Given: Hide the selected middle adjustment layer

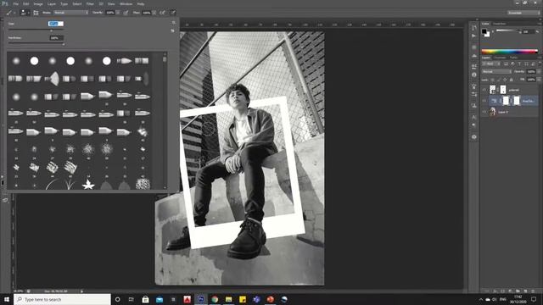Looking at the screenshot, I should pyautogui.click(x=484, y=101).
